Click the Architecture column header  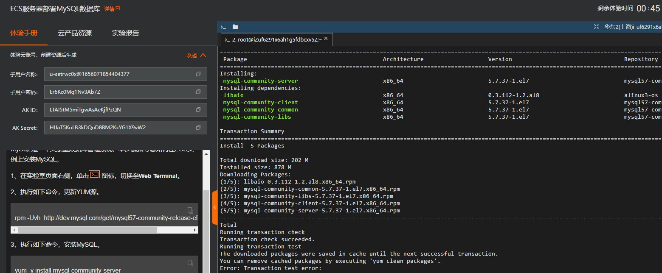tap(403, 59)
